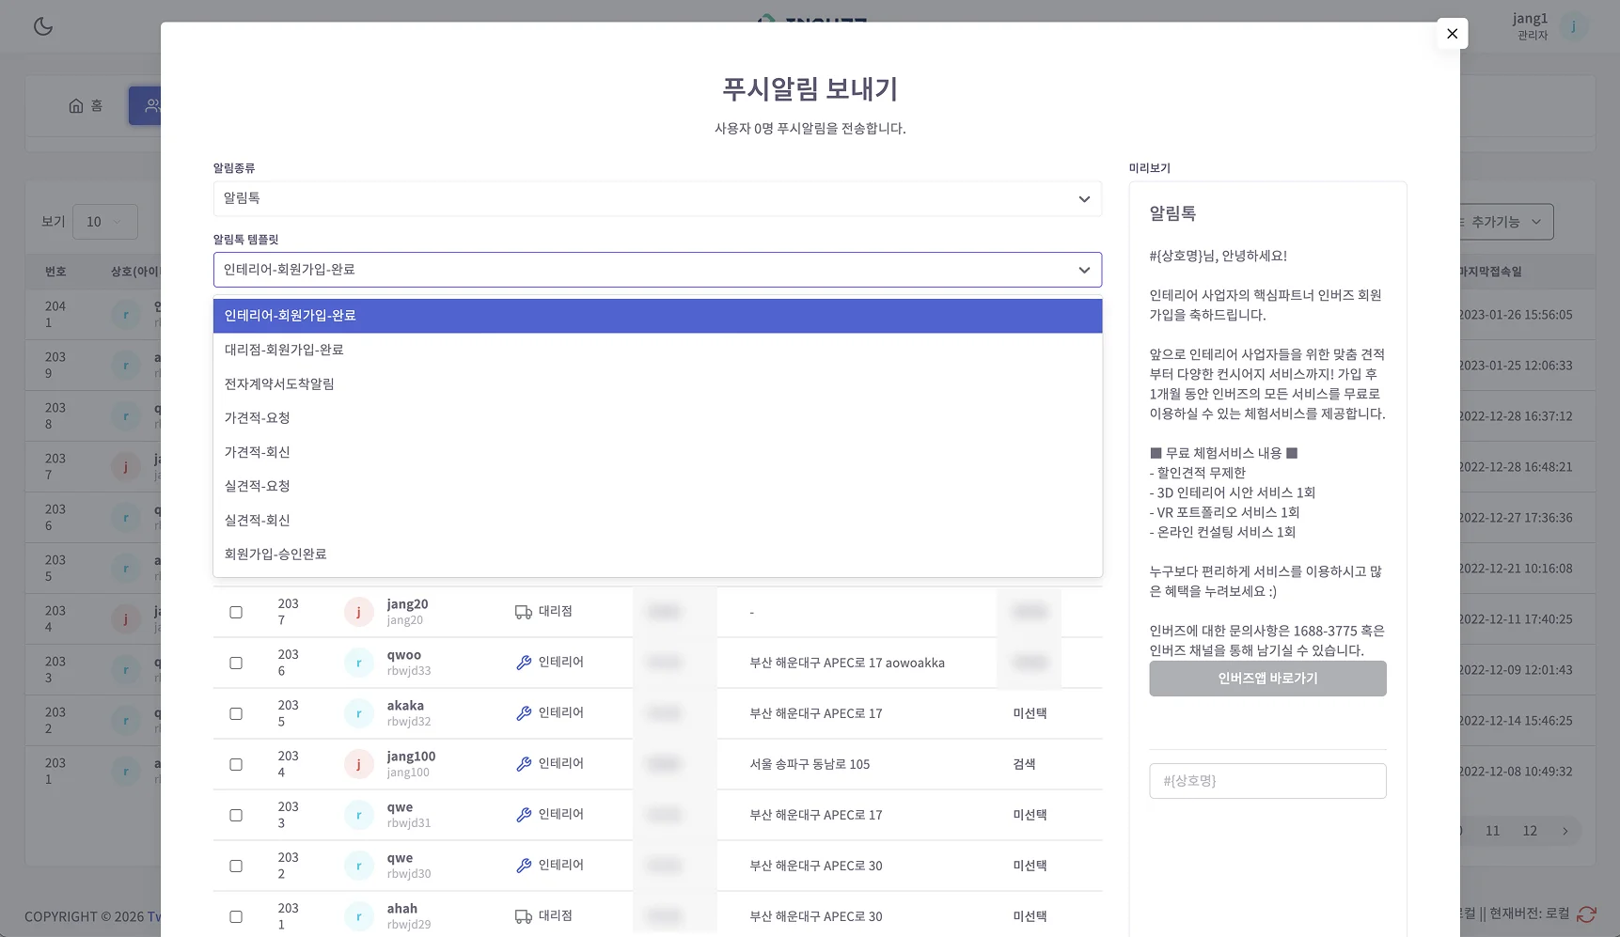Close the push notification modal
Image resolution: width=1620 pixels, height=937 pixels.
(1452, 34)
